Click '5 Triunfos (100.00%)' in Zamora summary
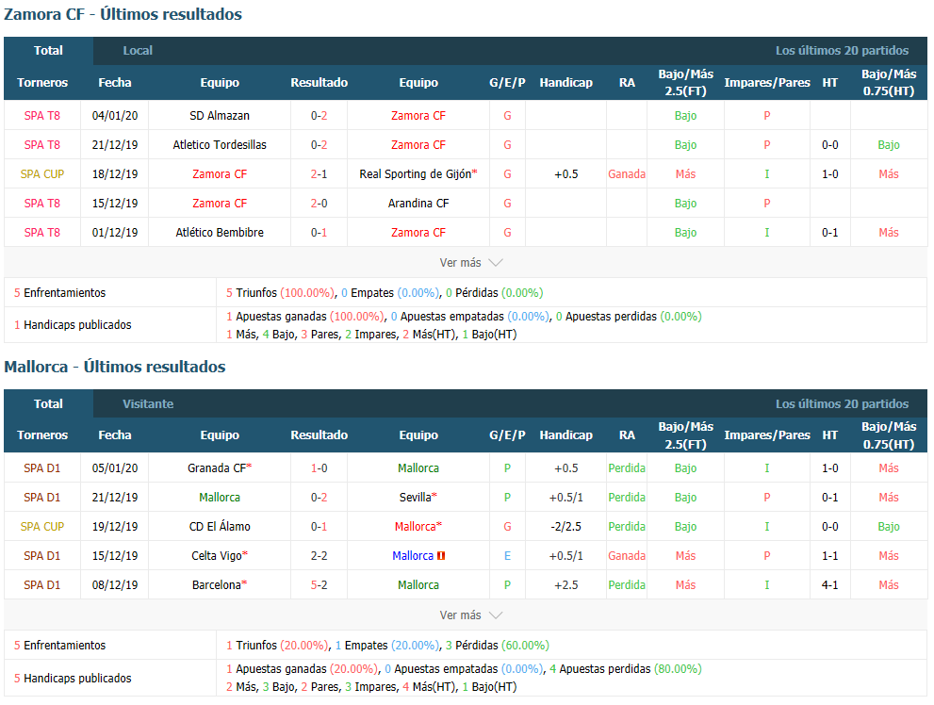 click(281, 293)
